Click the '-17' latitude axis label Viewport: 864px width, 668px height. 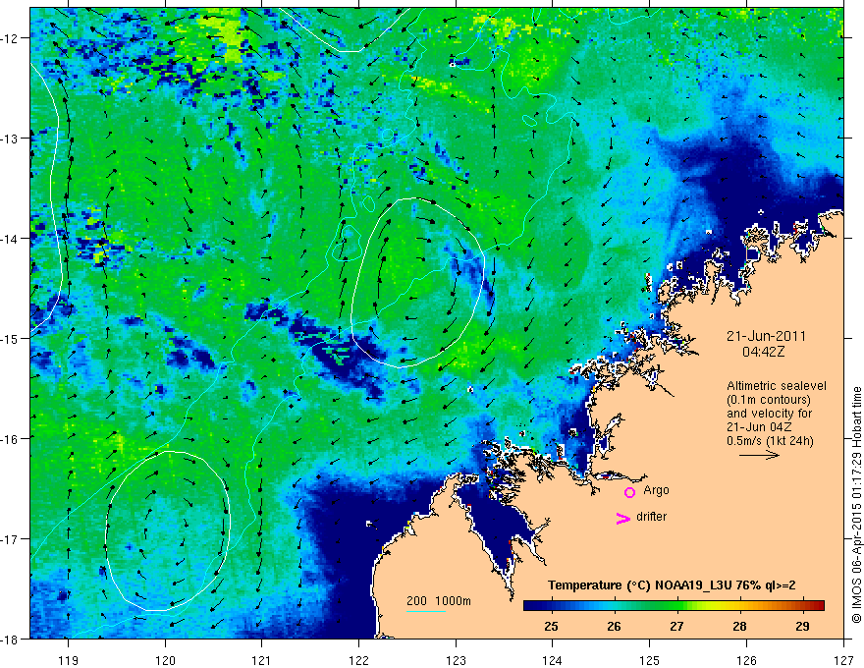[10, 538]
